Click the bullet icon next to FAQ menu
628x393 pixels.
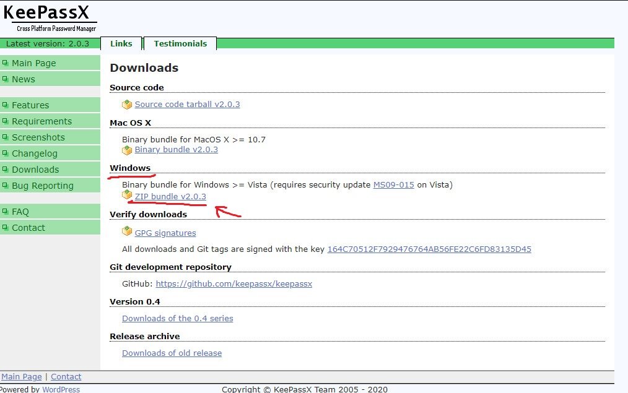pyautogui.click(x=5, y=211)
